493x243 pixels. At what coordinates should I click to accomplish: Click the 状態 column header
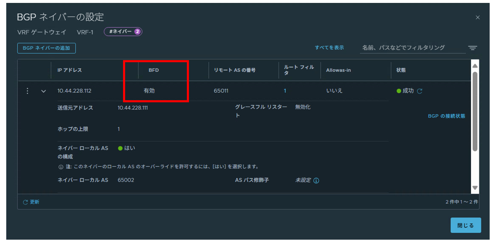pos(401,70)
